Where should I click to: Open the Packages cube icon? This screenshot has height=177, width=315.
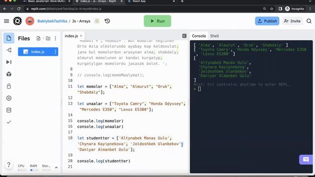(x=9, y=74)
